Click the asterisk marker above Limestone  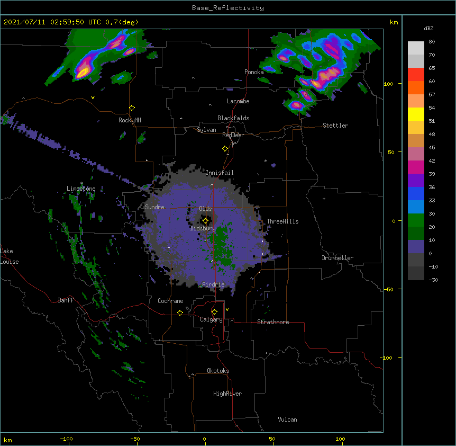pyautogui.click(x=81, y=183)
